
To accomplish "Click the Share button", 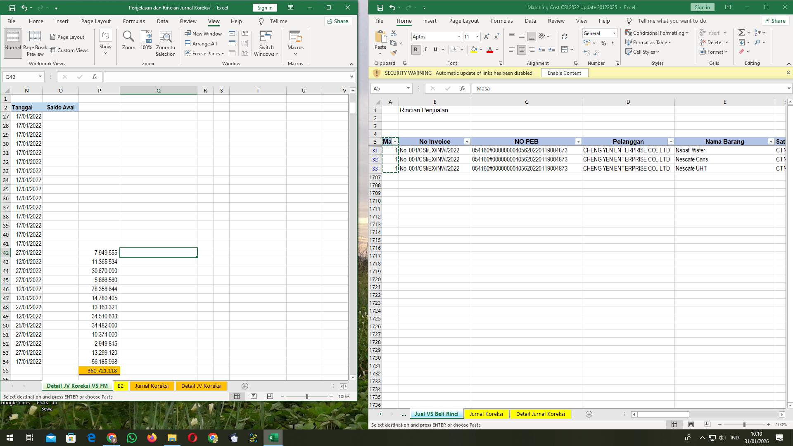I will (x=775, y=21).
